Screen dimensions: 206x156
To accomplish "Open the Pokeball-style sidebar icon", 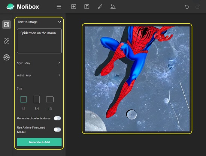I will click(x=6, y=57).
